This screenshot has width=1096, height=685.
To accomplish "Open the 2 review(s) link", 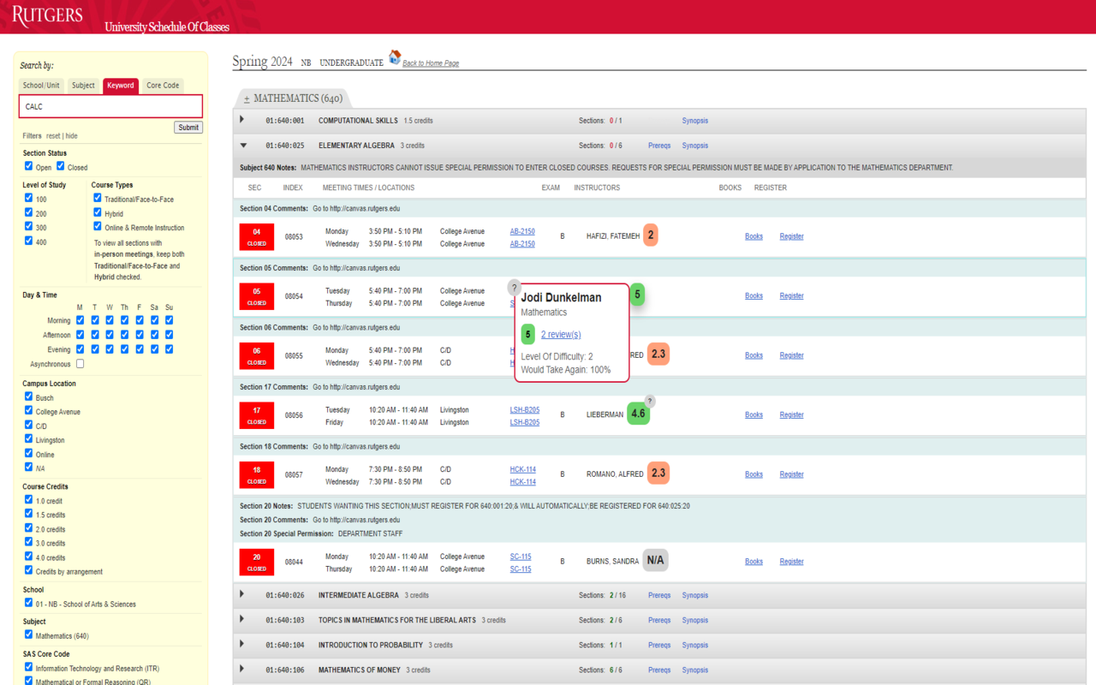I will click(x=561, y=335).
